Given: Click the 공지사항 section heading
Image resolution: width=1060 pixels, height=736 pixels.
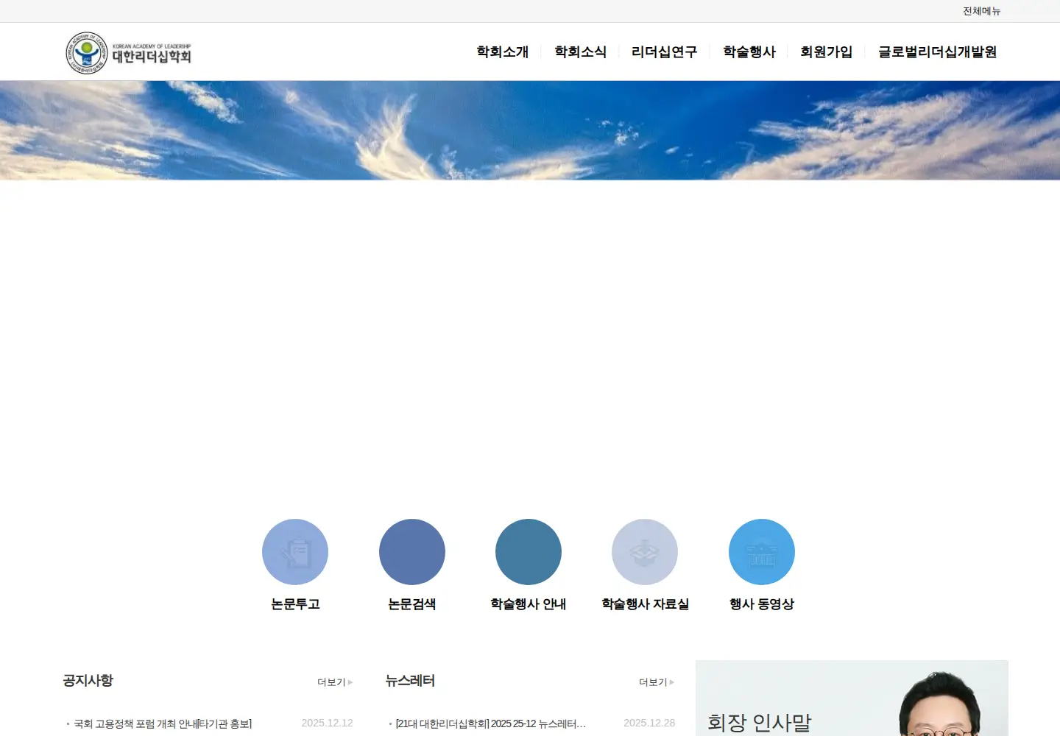Looking at the screenshot, I should (88, 681).
